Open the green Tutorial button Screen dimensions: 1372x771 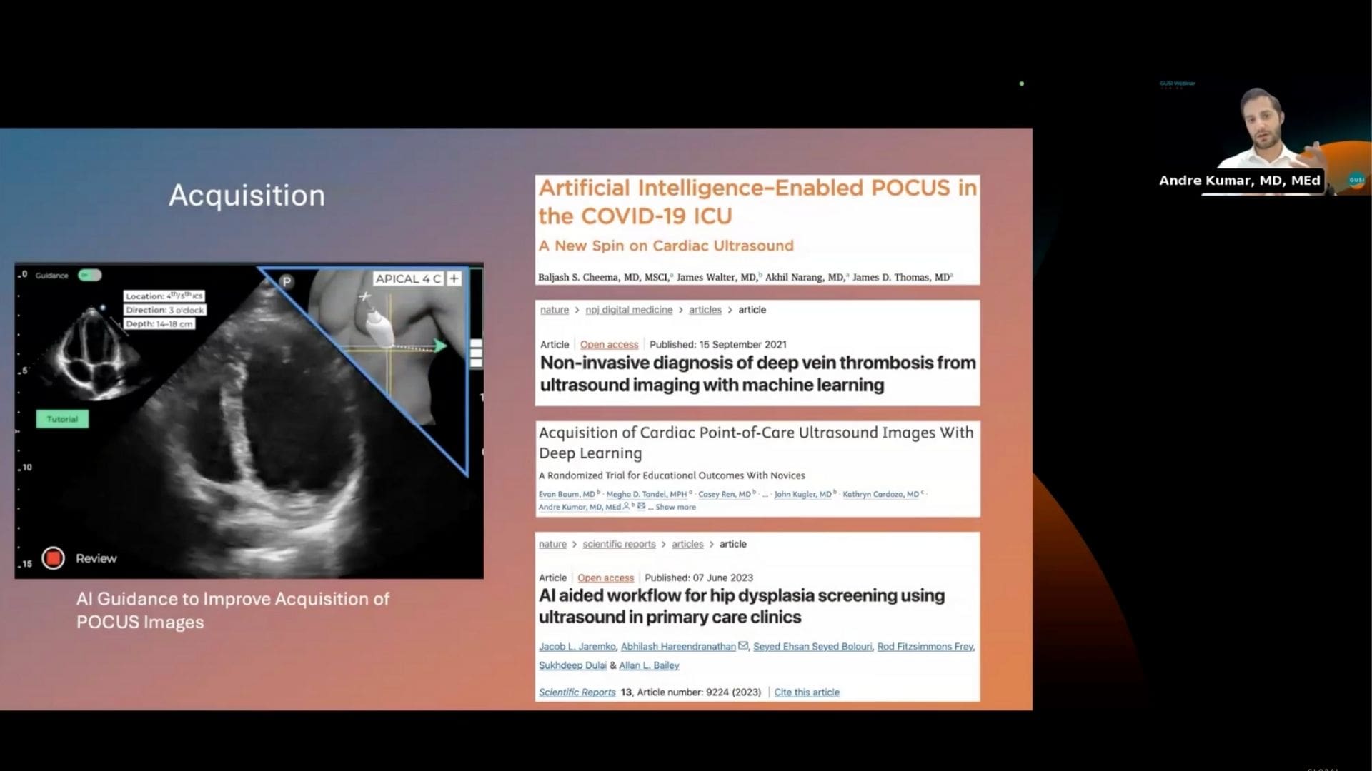[x=62, y=419]
